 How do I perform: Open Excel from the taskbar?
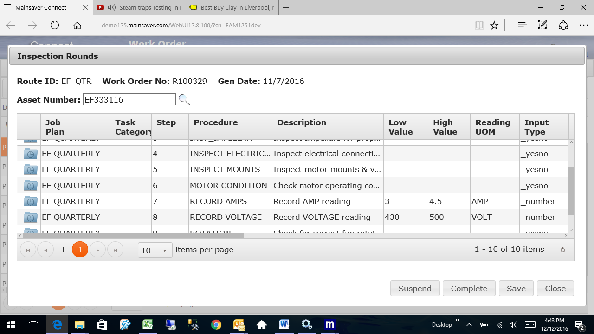click(148, 325)
